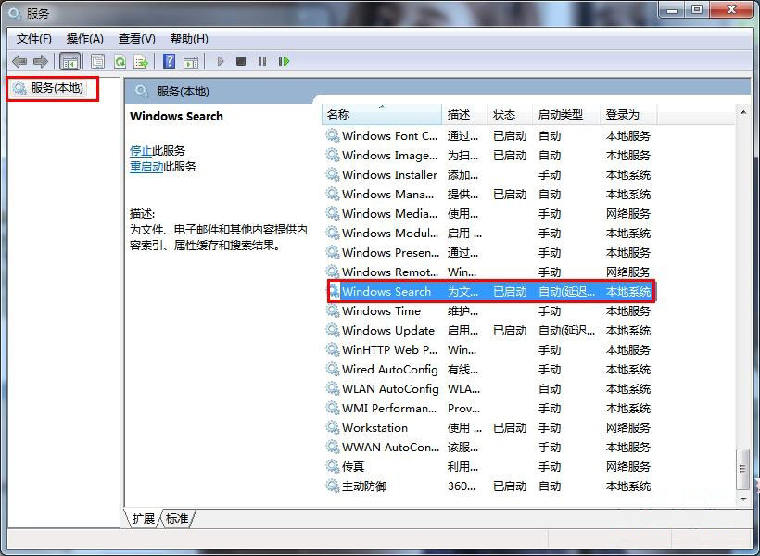Stop the service with the square icon
This screenshot has height=556, width=760.
[241, 61]
